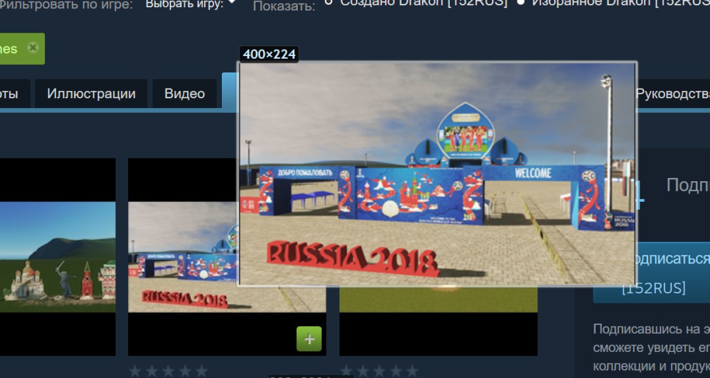Click the Подписавшись на description text
Viewport: 710px width, 378px height.
(x=651, y=348)
